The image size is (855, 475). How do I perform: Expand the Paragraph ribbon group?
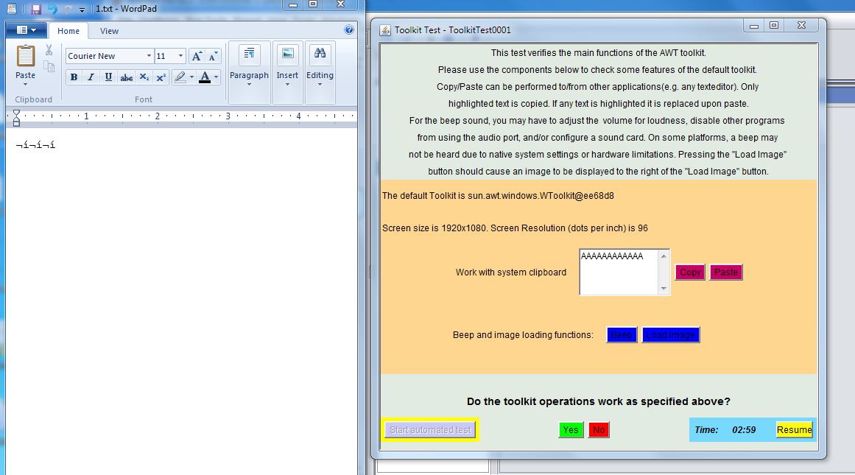249,65
